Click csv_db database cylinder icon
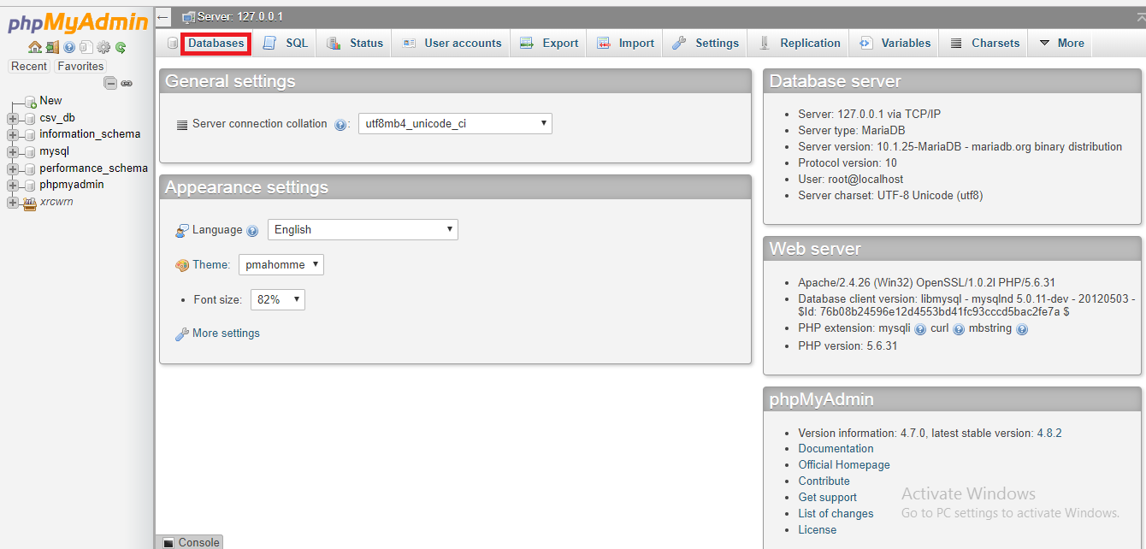The width and height of the screenshot is (1146, 549). tap(29, 118)
